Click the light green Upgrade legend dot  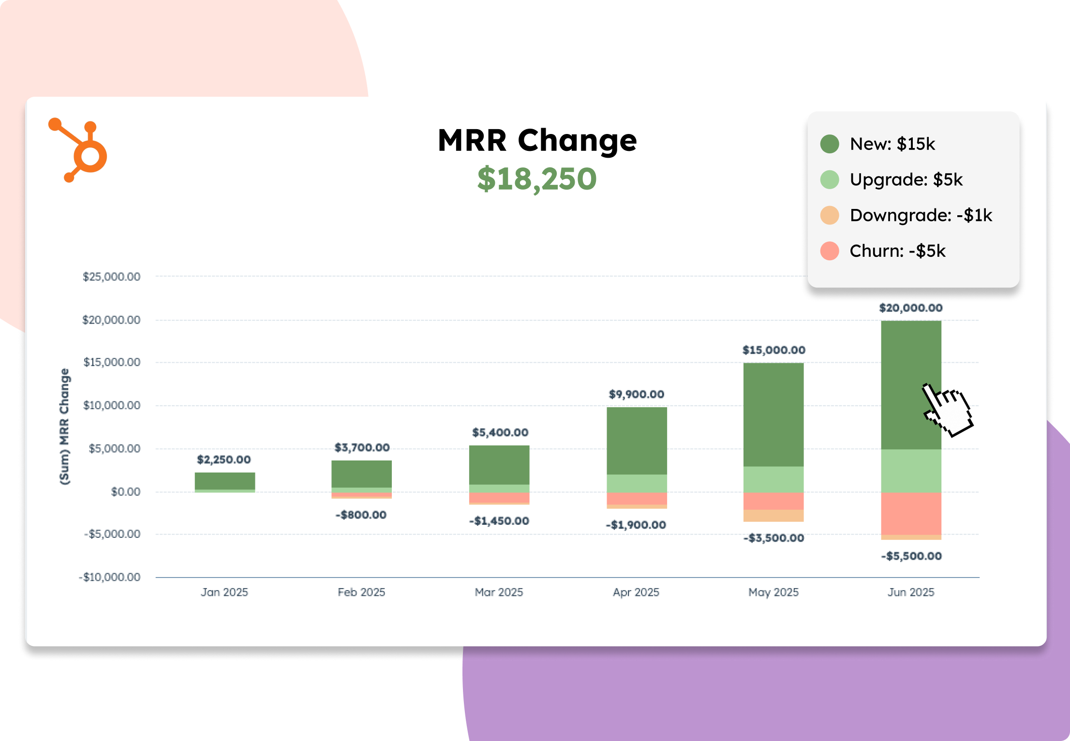pos(830,179)
